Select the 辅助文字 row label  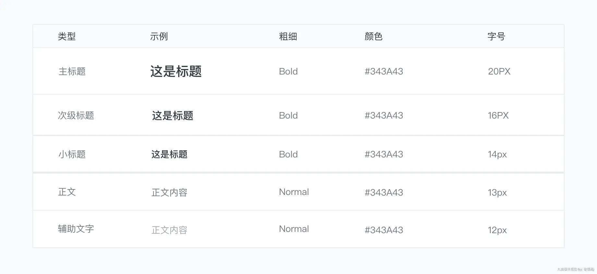[x=76, y=229]
